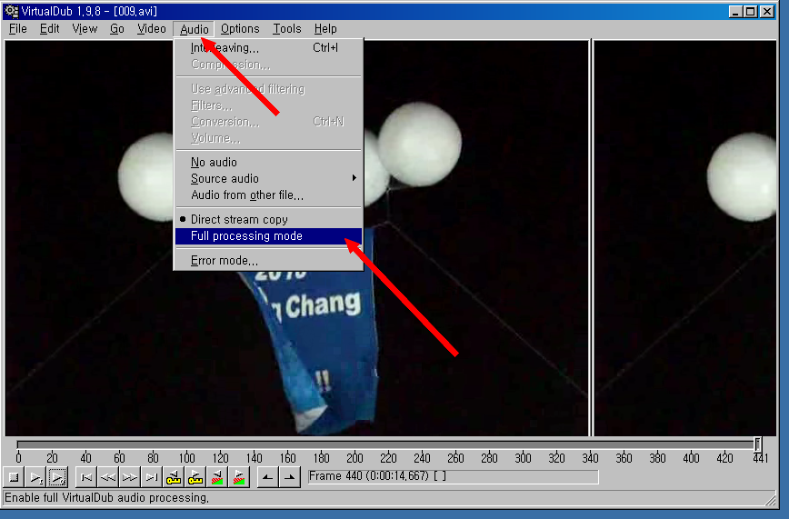
Task: Expand the Source audio submenu
Action: [268, 179]
